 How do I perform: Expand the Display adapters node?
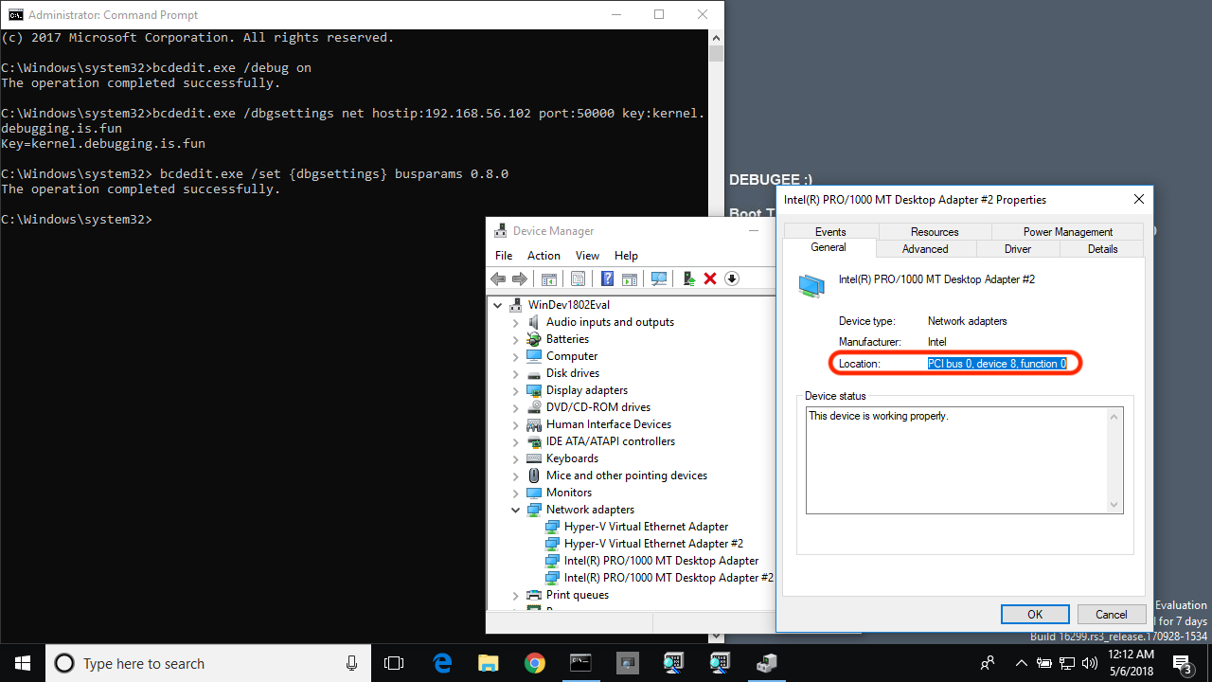point(516,390)
